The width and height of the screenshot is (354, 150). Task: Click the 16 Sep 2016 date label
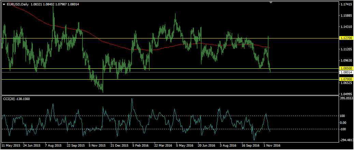[x=251, y=146]
